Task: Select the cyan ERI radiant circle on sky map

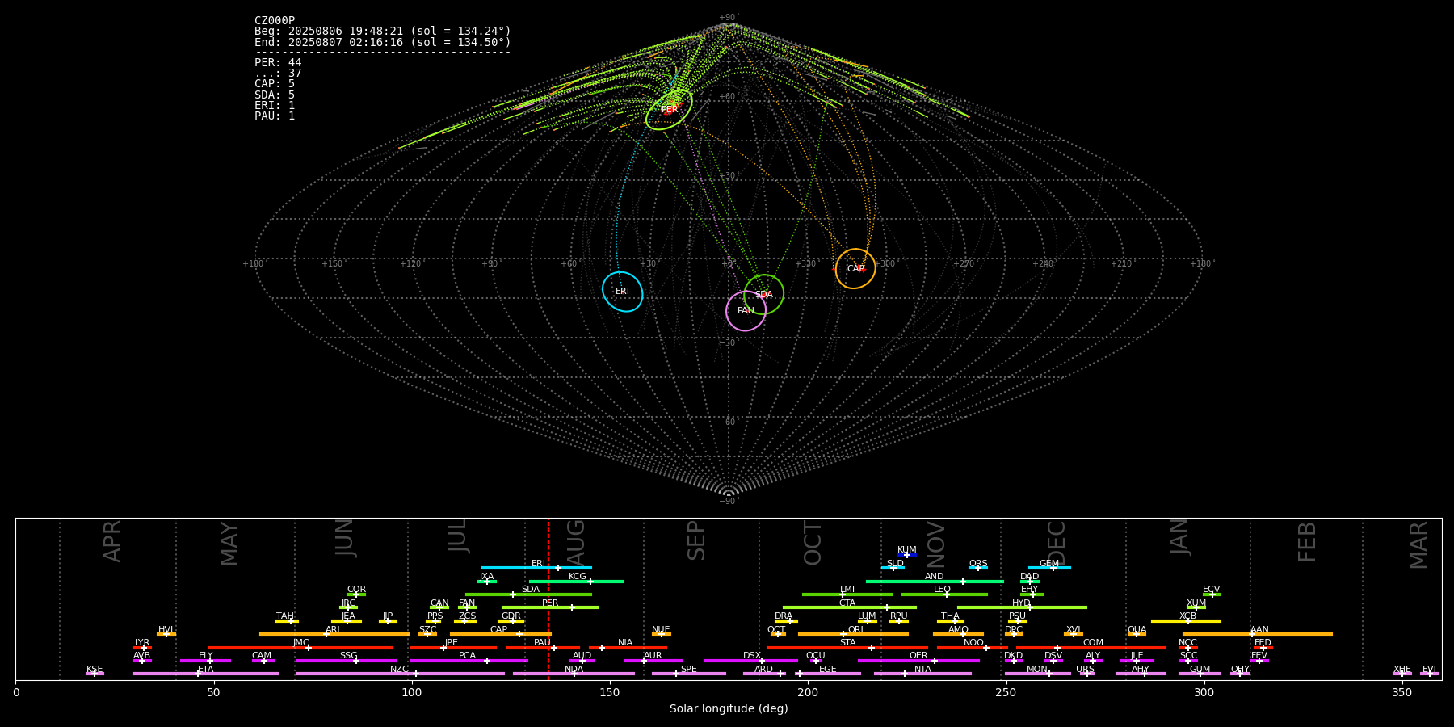Action: [x=623, y=292]
